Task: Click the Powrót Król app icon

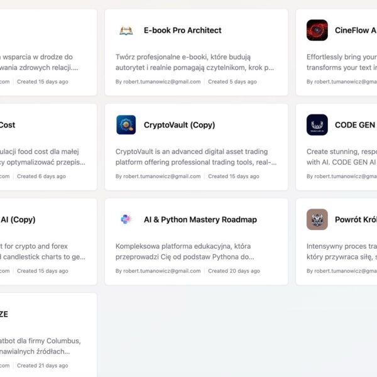Action: coord(317,220)
